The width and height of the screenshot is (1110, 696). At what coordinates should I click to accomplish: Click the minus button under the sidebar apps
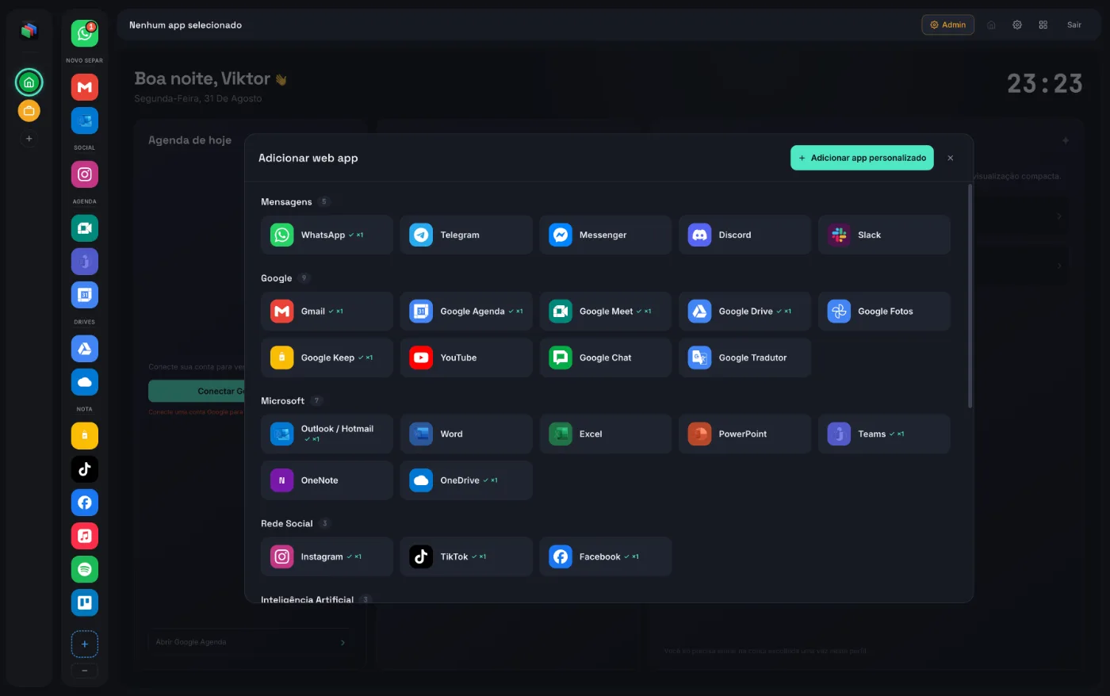[85, 671]
